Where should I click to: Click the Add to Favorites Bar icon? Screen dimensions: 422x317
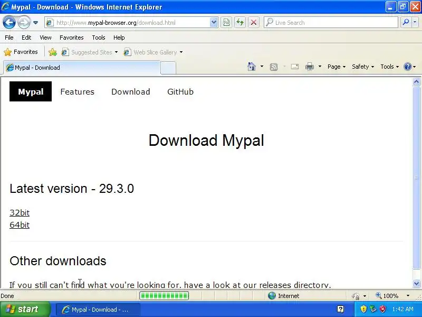click(53, 52)
